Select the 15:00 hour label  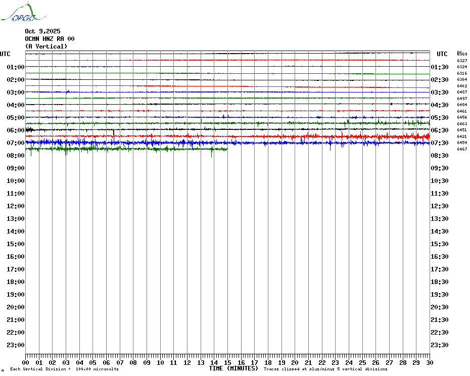16,244
